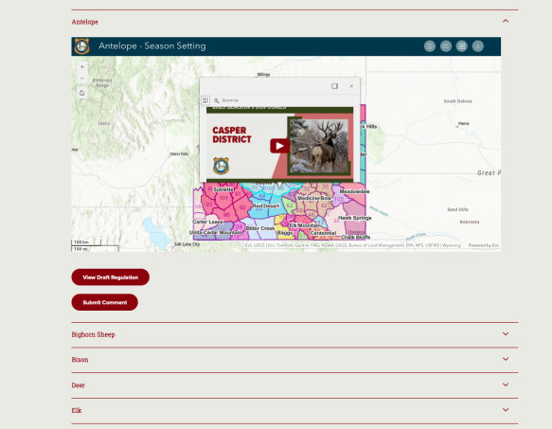Image resolution: width=552 pixels, height=429 pixels.
Task: Click the Elk heading
Action: (77, 410)
